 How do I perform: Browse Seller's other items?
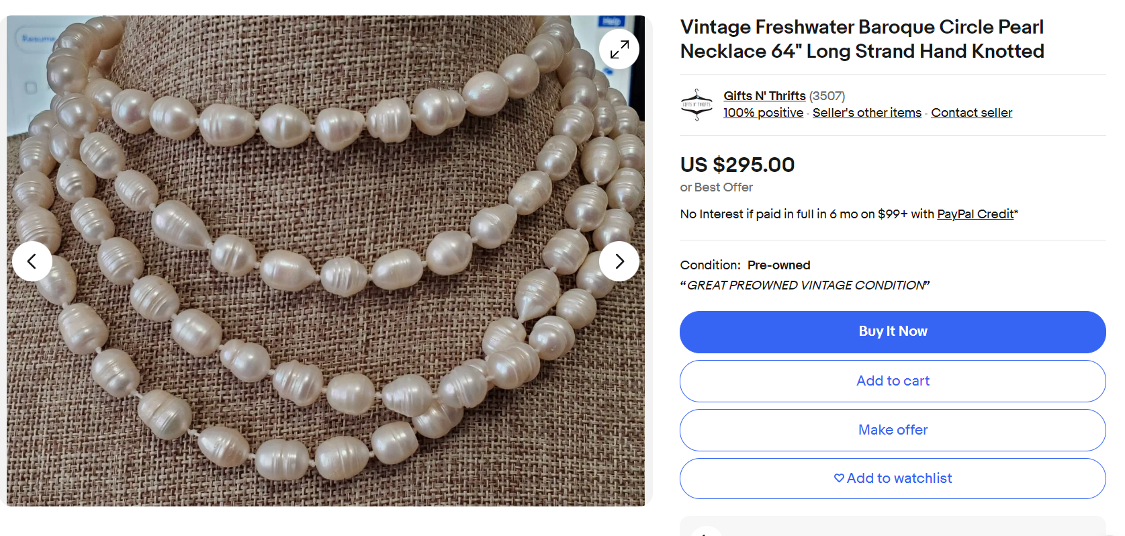click(866, 113)
